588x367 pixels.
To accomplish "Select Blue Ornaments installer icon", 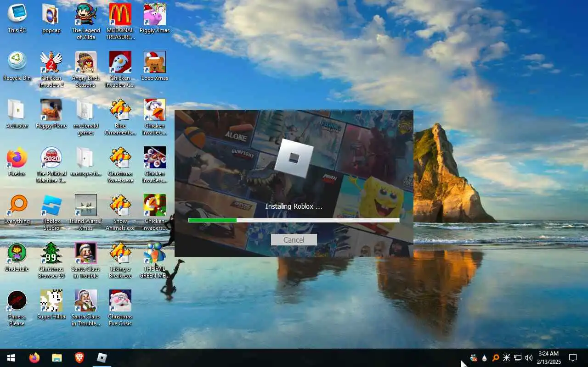I will pyautogui.click(x=120, y=117).
